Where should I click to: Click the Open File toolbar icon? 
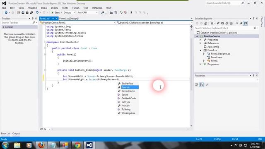[x=23, y=13]
